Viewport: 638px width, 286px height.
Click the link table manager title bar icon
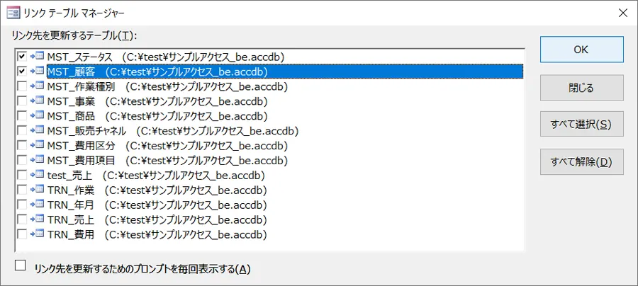13,13
